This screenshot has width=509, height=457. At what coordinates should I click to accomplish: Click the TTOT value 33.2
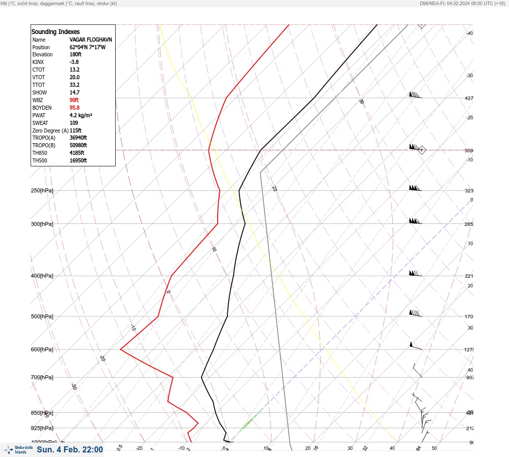coord(74,85)
